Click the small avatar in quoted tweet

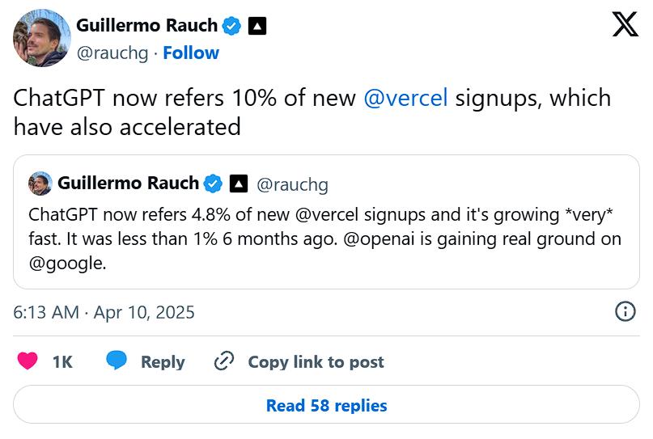tap(40, 184)
